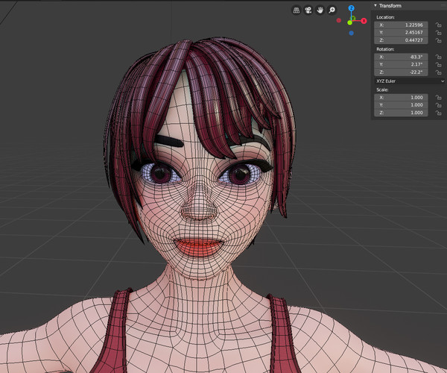The height and width of the screenshot is (373, 447).
Task: Click bright green unlabeled gizmo circle
Action: 350,22
